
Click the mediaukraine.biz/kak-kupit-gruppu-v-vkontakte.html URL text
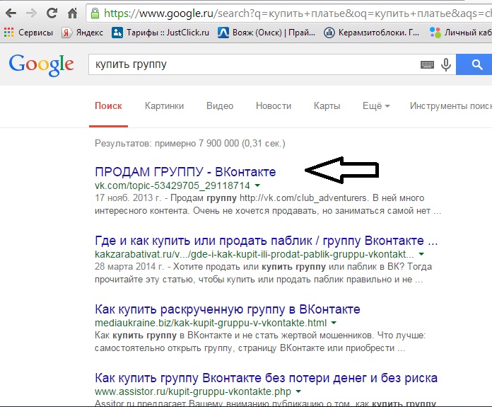tap(211, 323)
